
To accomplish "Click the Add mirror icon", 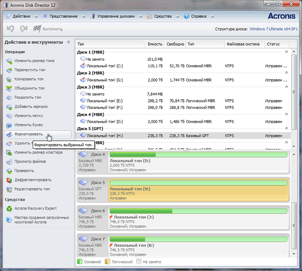I will (x=9, y=106).
